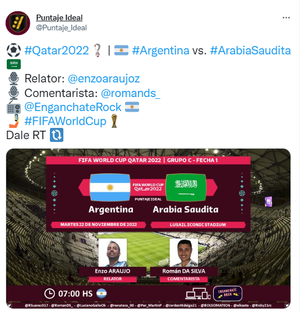Screen dimensions: 300x313
Task: Click the Saudi Arabia flag emoji
Action: coord(13,64)
